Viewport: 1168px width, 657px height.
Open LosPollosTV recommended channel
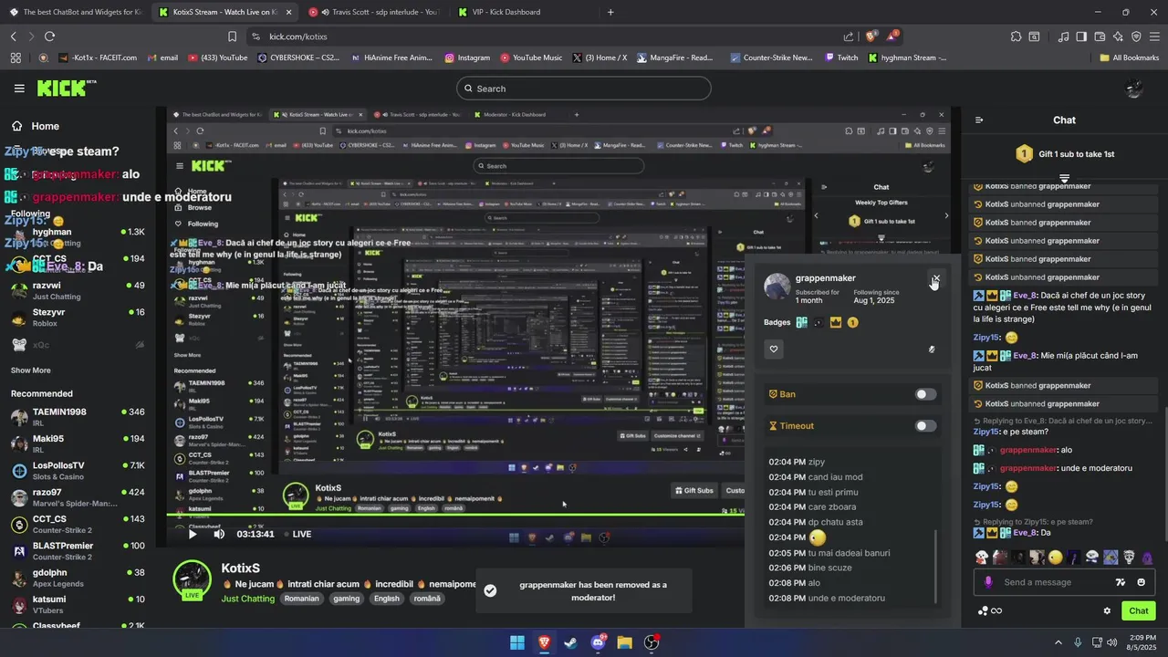pos(78,471)
